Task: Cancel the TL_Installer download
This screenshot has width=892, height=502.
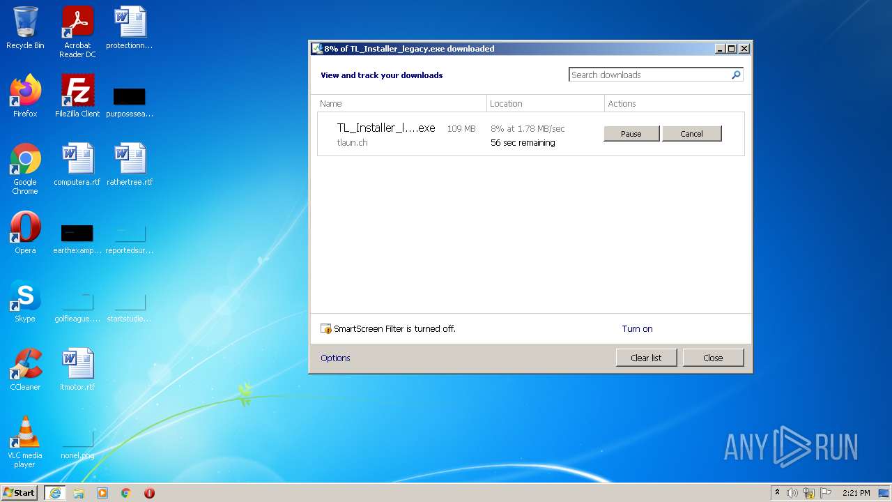Action: pyautogui.click(x=691, y=134)
